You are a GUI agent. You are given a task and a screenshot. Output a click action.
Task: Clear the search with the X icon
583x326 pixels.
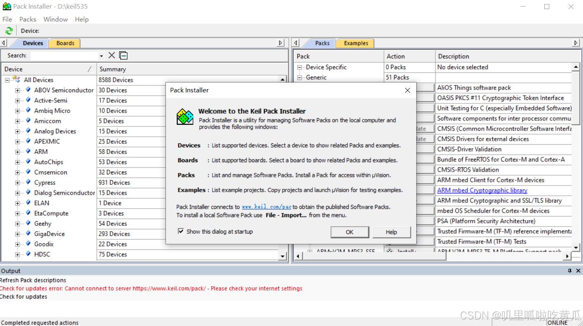pos(112,55)
